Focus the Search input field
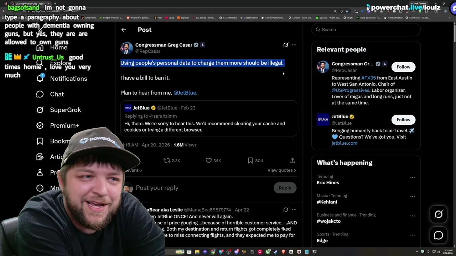The image size is (456, 256). point(366,30)
